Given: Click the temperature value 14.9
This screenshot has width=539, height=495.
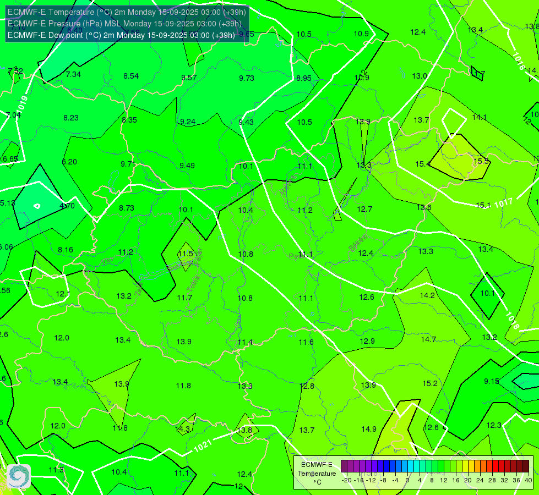Looking at the screenshot, I should pyautogui.click(x=369, y=429).
